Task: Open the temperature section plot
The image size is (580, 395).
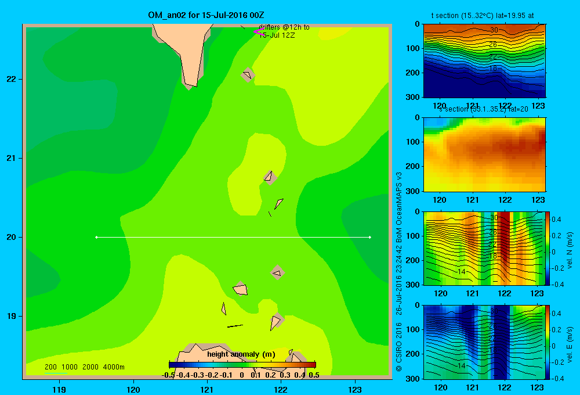Action: click(x=484, y=60)
